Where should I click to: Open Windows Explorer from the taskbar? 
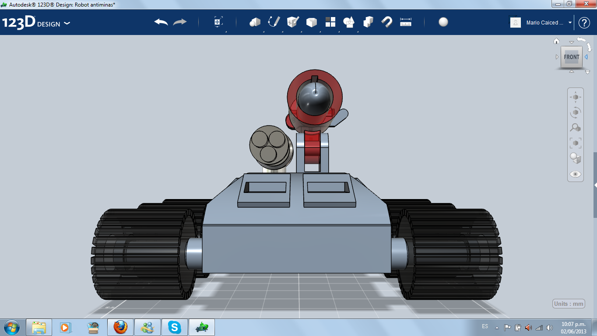coord(39,327)
